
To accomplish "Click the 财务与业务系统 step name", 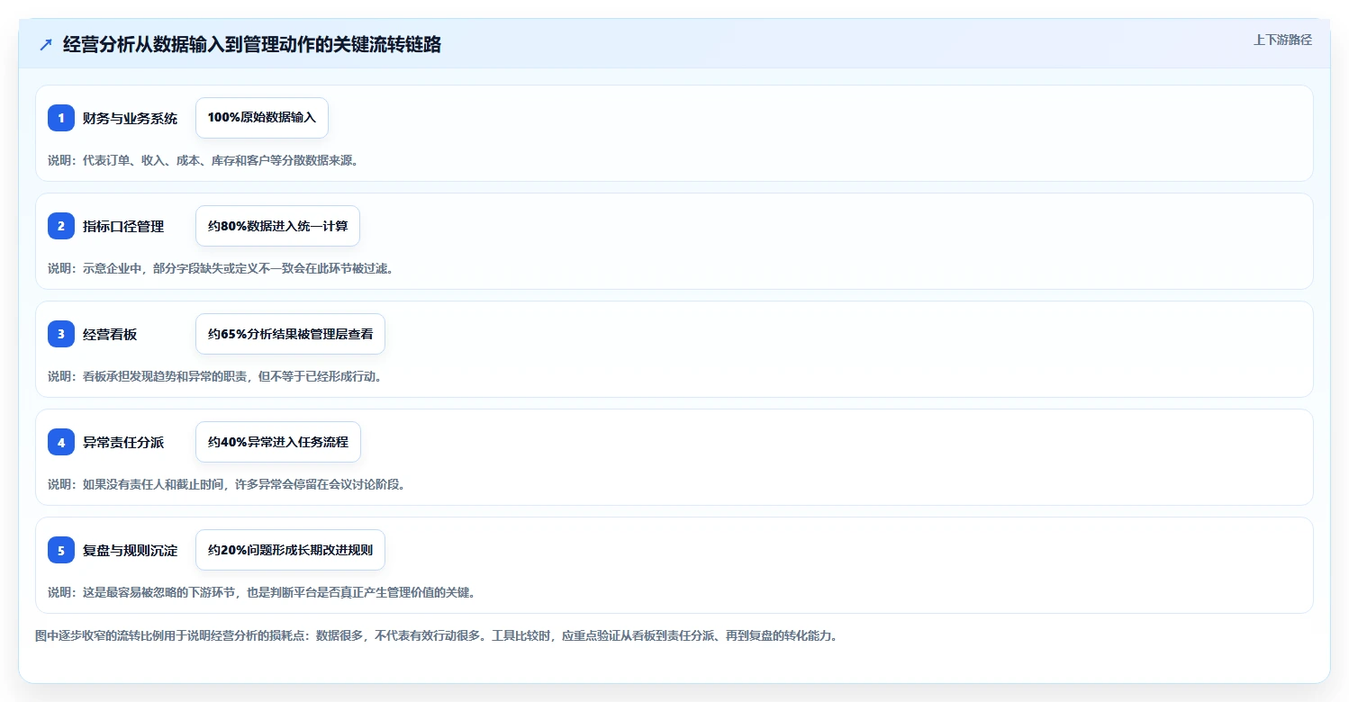I will 130,119.
